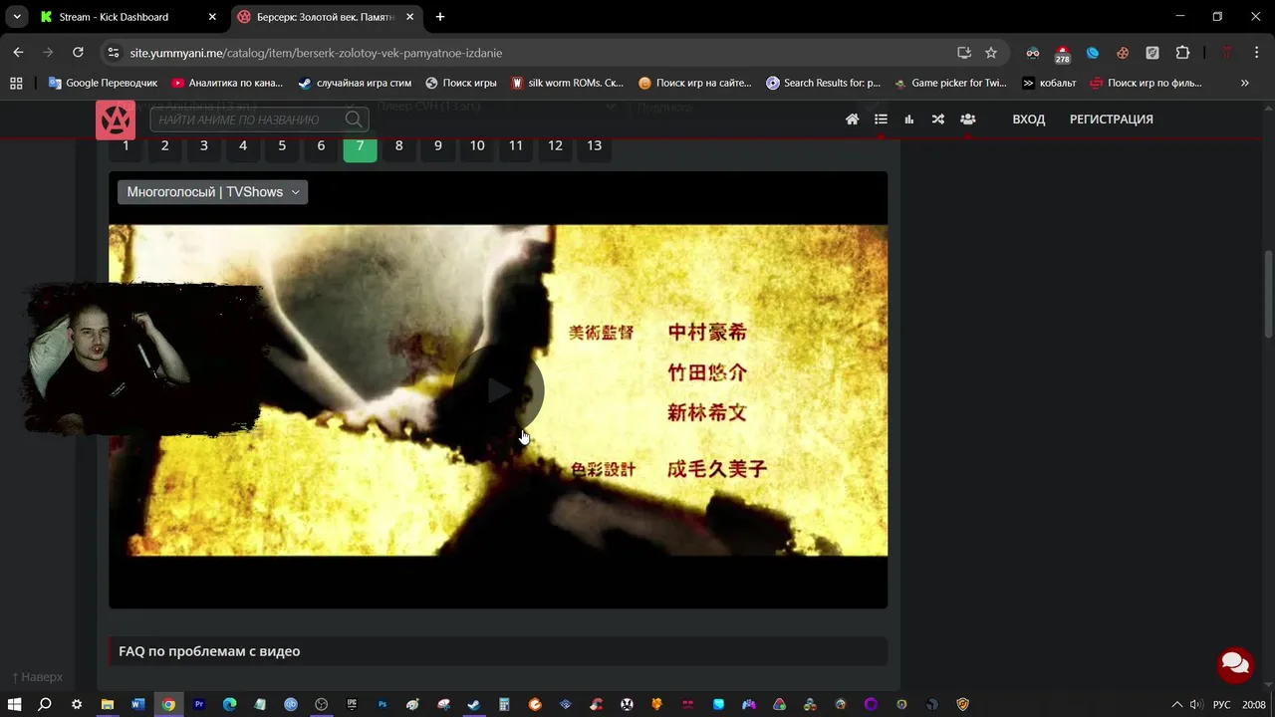Image resolution: width=1275 pixels, height=717 pixels.
Task: Select episode 8
Action: click(x=398, y=145)
